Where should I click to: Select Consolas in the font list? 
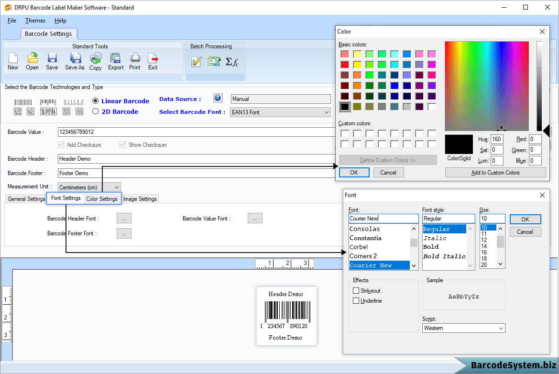tap(379, 229)
